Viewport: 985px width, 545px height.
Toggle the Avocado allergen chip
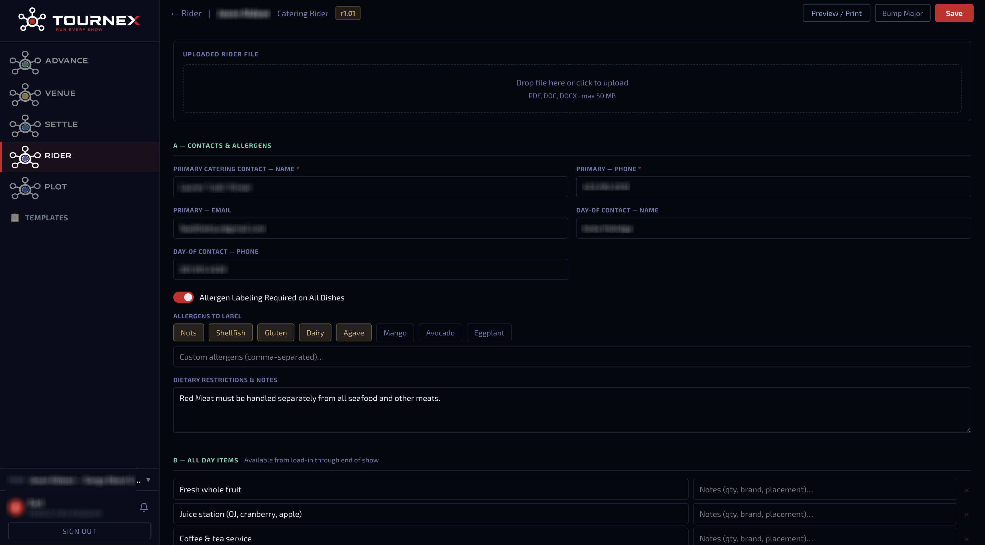440,333
